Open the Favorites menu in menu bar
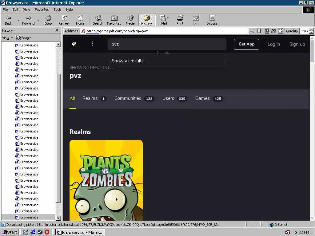This screenshot has width=315, height=236. pyautogui.click(x=42, y=10)
